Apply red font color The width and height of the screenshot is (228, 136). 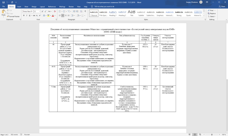[53, 16]
